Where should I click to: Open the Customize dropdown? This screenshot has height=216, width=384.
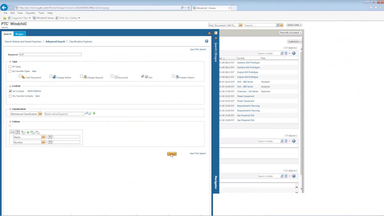coord(294,41)
